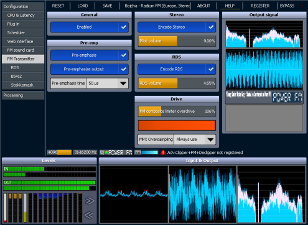Open the HELP menu item

point(230,6)
